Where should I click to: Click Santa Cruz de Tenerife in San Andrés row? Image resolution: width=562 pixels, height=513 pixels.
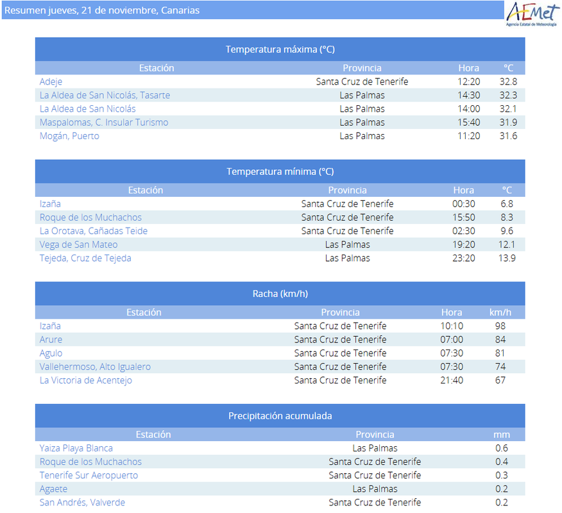click(x=375, y=503)
